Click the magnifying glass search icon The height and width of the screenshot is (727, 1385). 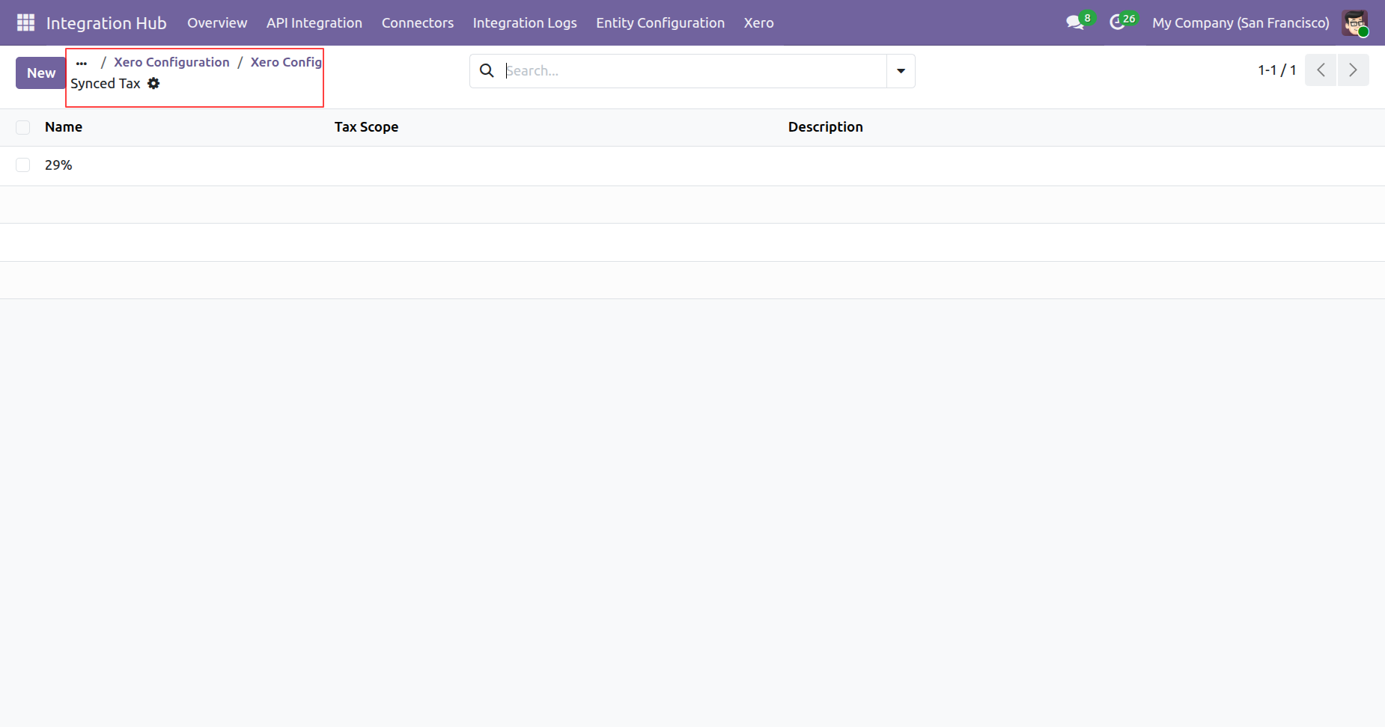tap(487, 70)
